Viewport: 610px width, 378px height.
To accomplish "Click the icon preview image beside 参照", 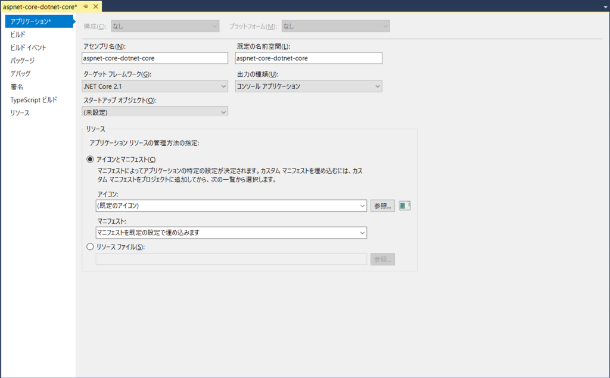I will 404,206.
